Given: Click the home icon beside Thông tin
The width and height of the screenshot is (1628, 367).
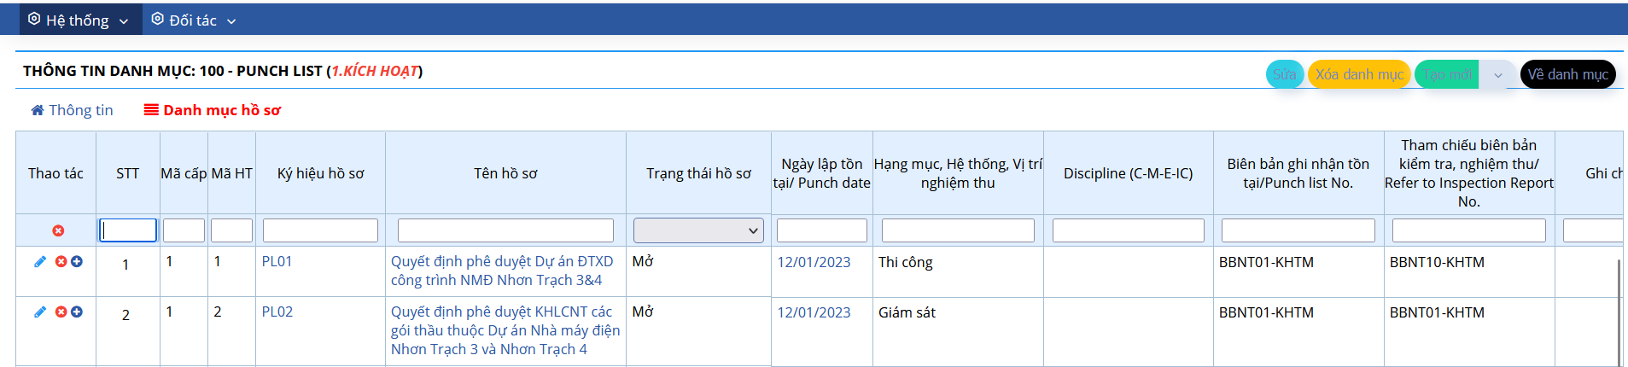Looking at the screenshot, I should [x=38, y=110].
